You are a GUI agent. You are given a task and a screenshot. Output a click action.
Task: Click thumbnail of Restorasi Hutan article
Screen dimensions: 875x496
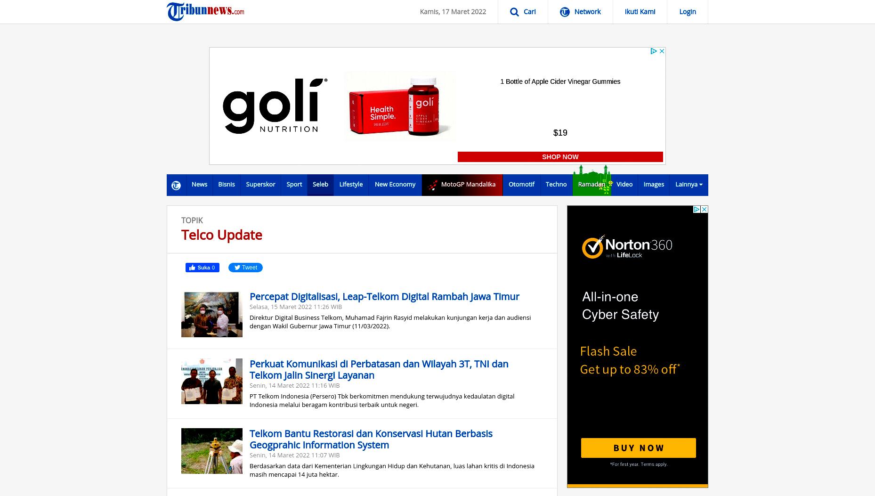click(x=212, y=451)
